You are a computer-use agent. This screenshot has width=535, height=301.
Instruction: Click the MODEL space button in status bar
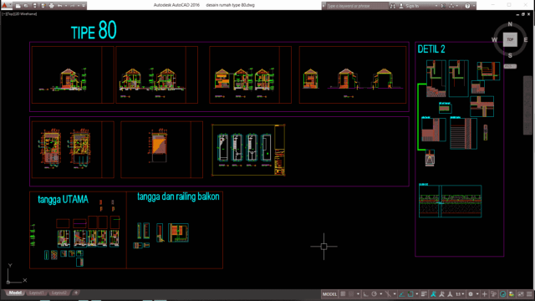[329, 294]
